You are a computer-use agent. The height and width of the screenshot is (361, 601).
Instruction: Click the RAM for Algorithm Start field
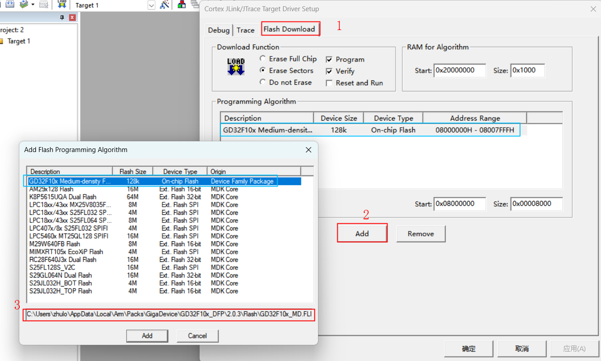tap(460, 70)
